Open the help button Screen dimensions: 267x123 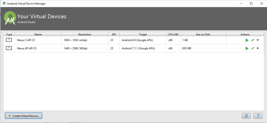258,116
